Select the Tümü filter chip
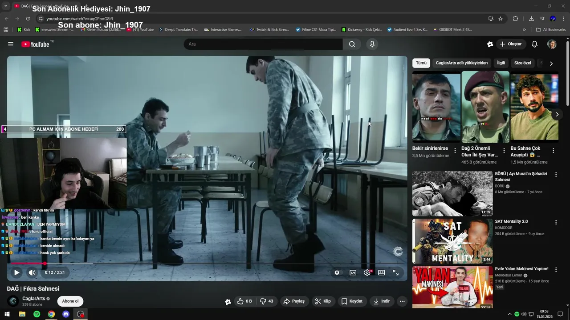Image resolution: width=570 pixels, height=320 pixels. [x=421, y=63]
